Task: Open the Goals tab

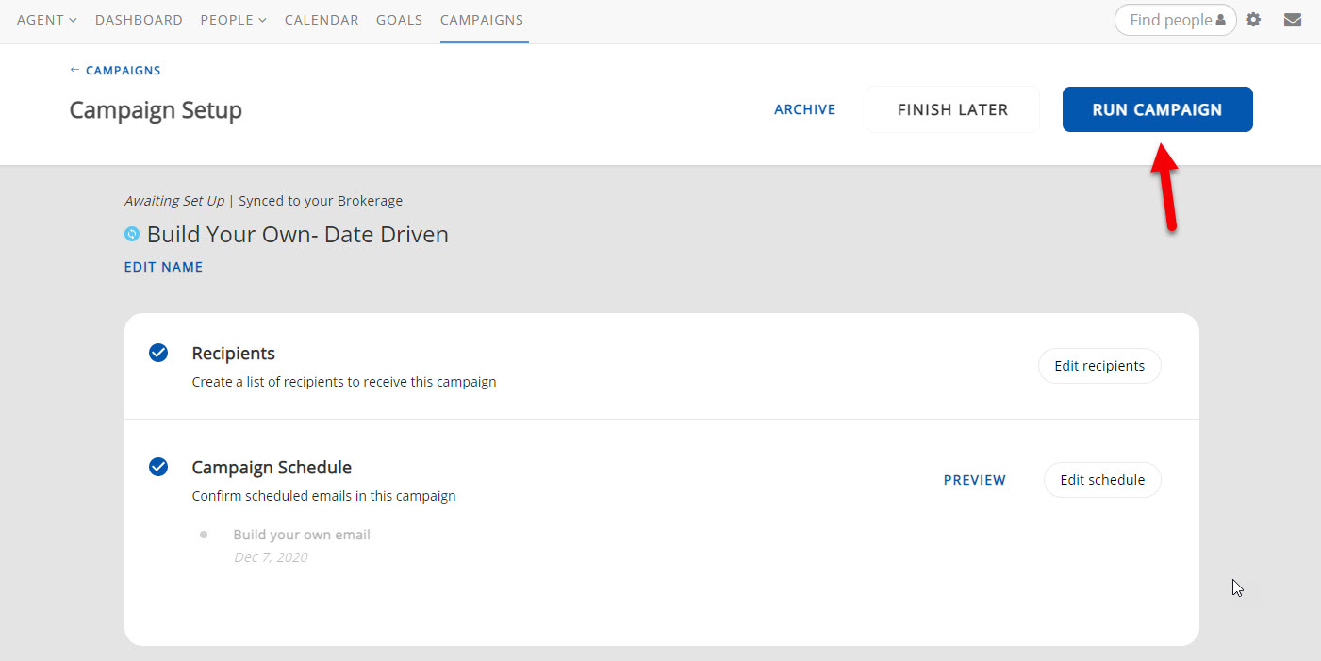Action: click(x=399, y=20)
